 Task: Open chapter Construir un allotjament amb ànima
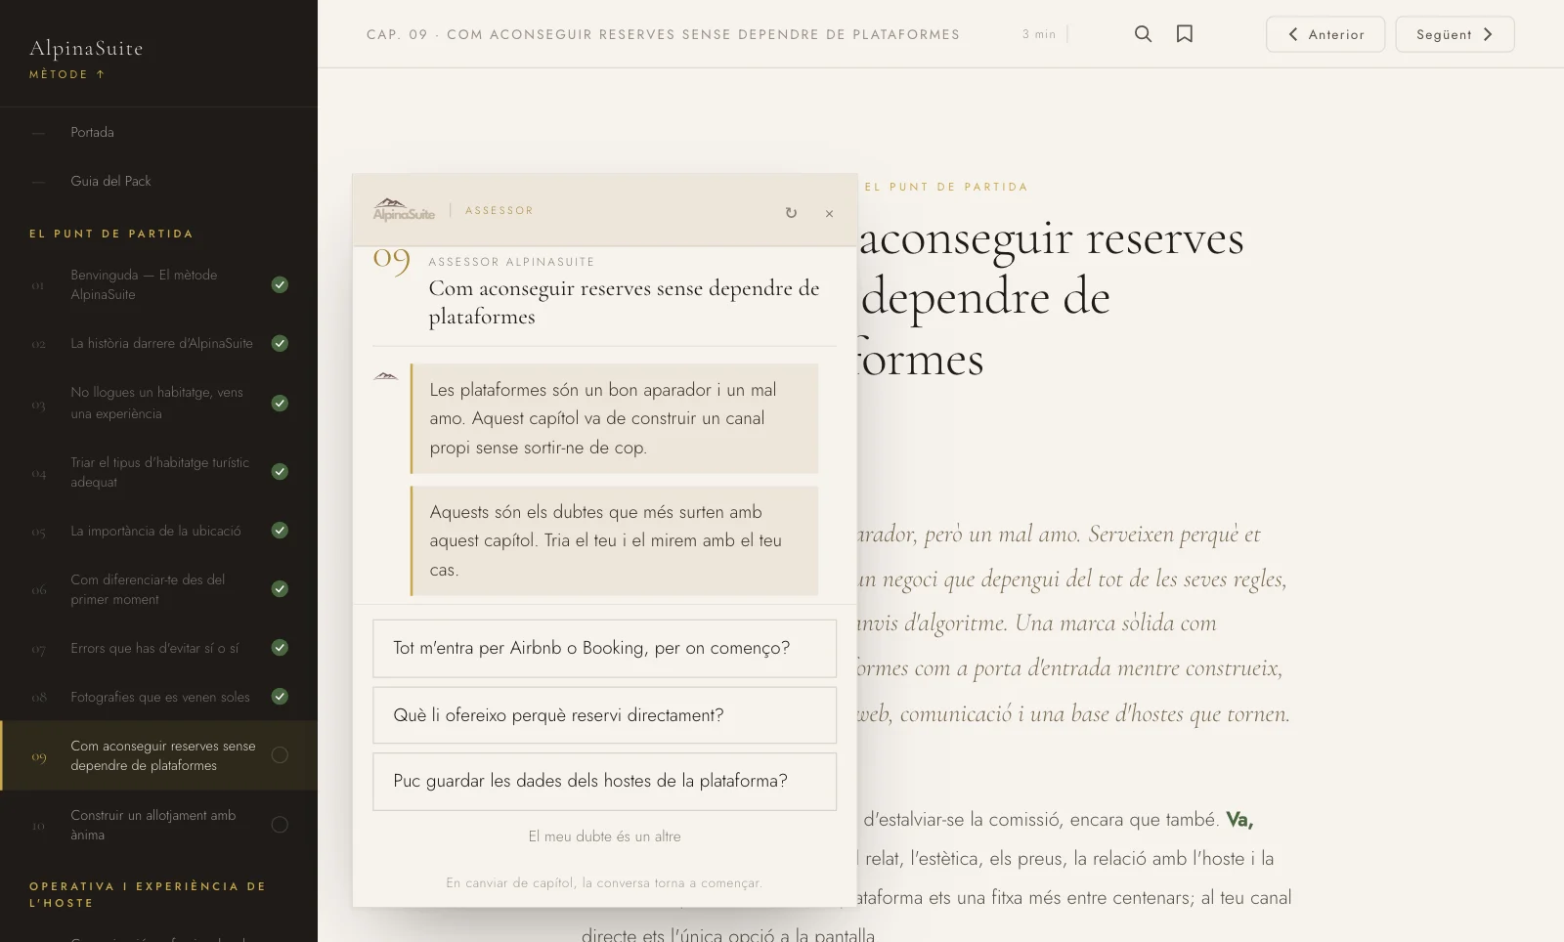click(x=158, y=825)
